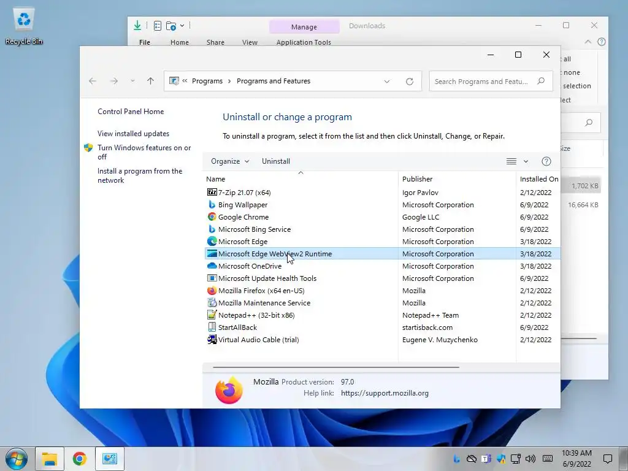
Task: Open Turn Windows features on or off
Action: click(144, 152)
